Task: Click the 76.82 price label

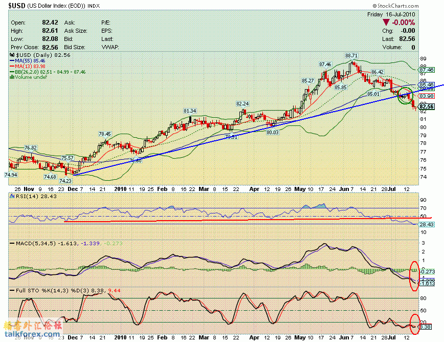Action: [31, 147]
